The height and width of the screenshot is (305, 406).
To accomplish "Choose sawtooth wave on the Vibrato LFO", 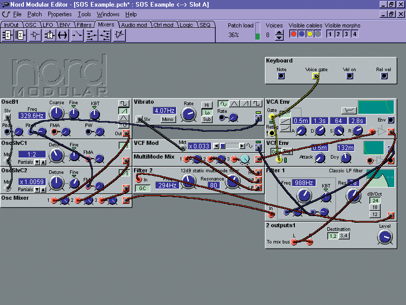I will point(245,104).
